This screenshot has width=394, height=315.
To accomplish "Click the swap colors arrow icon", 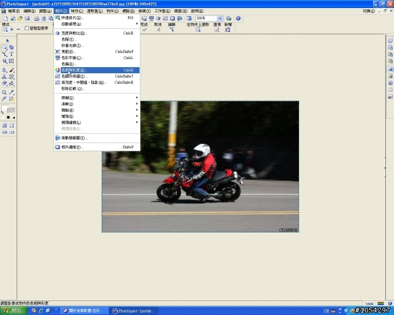I will [2, 113].
